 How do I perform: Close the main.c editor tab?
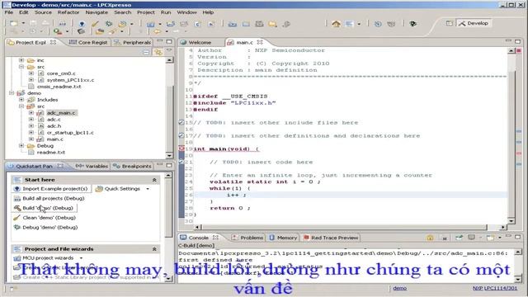[x=260, y=42]
